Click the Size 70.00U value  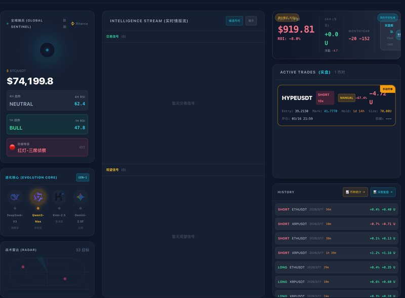tap(386, 111)
